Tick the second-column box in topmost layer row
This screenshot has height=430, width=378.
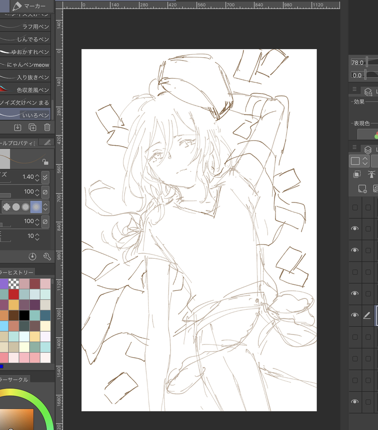click(368, 208)
